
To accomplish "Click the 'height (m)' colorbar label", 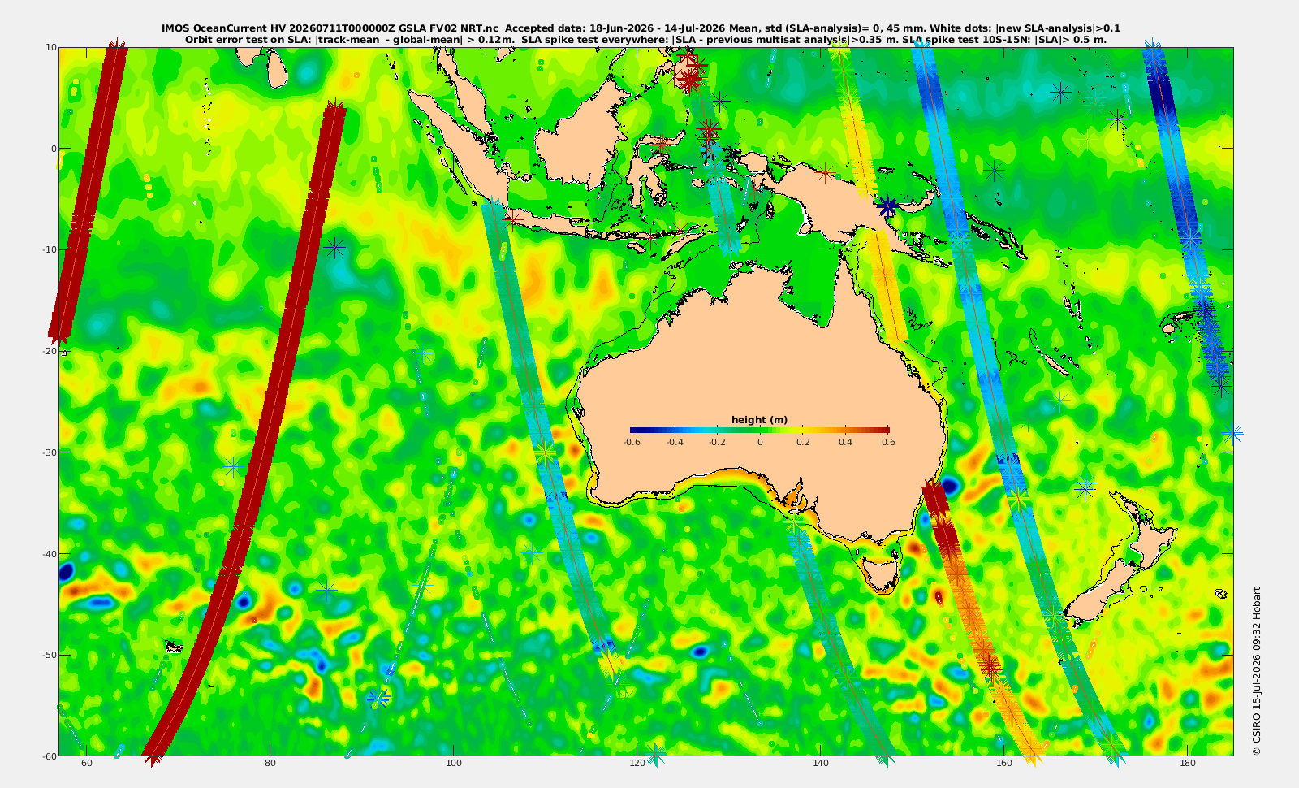I will click(759, 420).
